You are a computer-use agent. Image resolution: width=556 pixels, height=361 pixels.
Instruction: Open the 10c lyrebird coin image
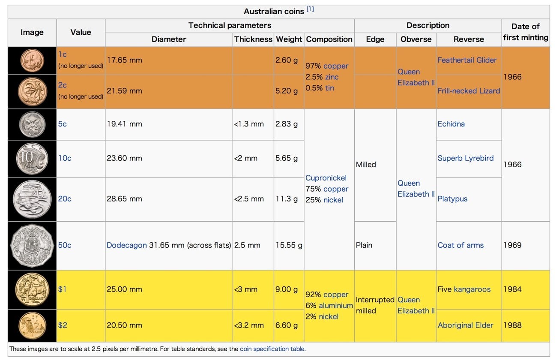[x=32, y=159]
